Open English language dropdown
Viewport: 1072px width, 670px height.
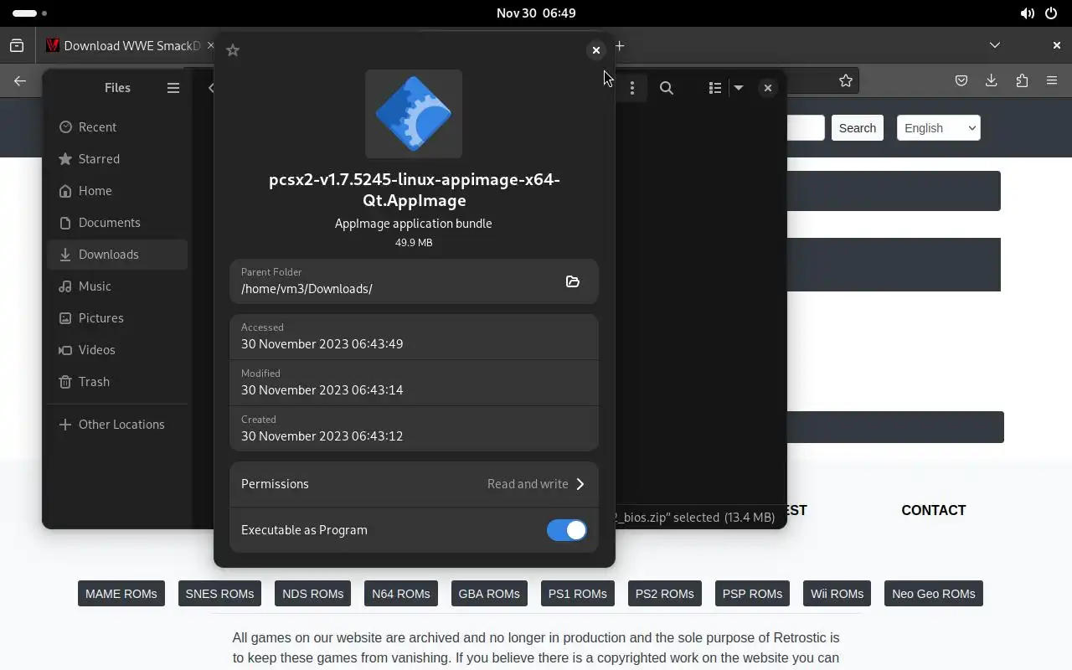[938, 128]
